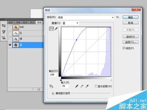Click the selected curve control point

pos(76,40)
